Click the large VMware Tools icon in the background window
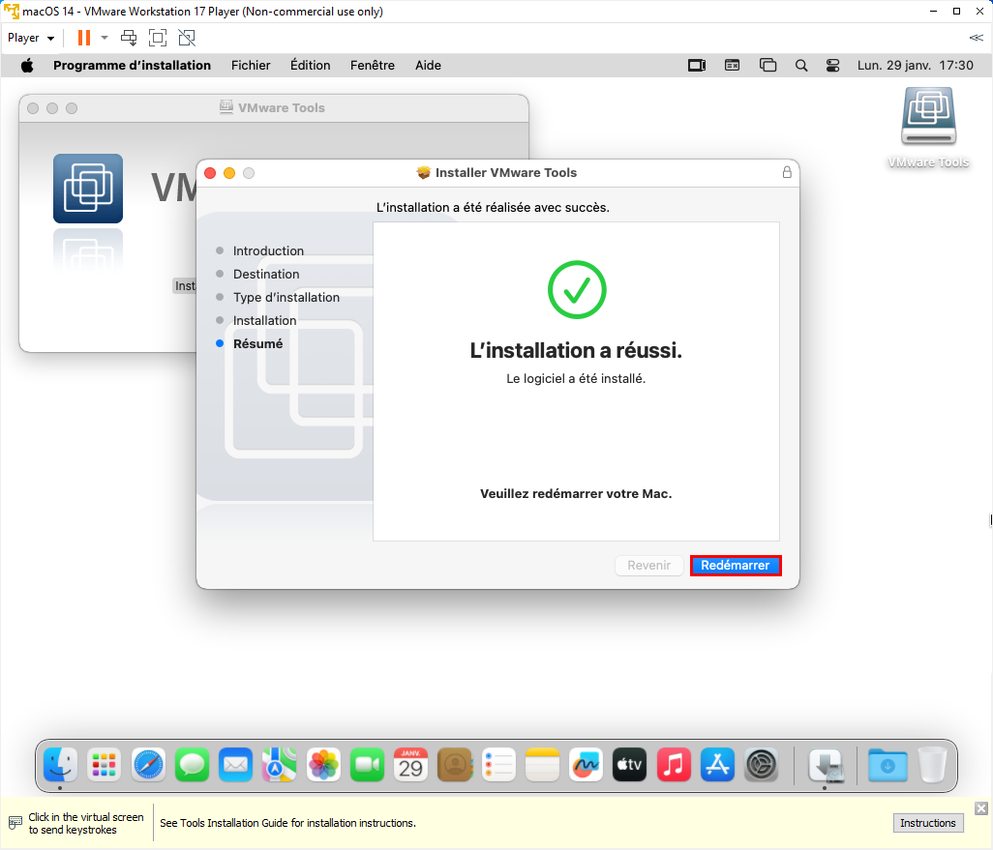 tap(88, 189)
